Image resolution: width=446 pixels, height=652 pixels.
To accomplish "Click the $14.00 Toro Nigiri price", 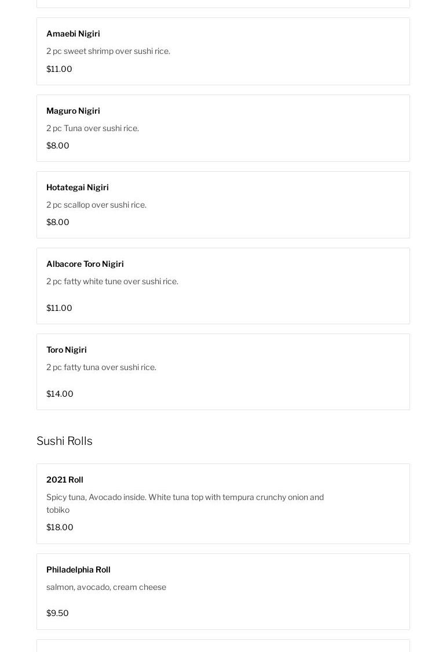I will click(60, 394).
